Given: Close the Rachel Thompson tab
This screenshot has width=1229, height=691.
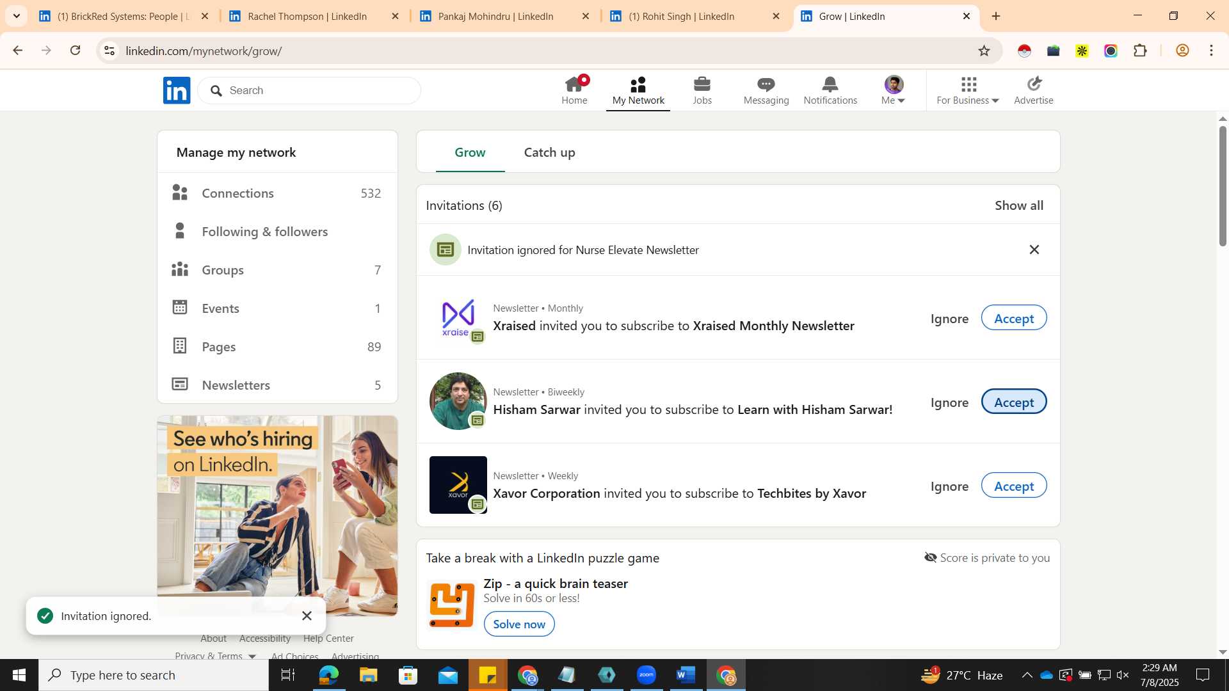Looking at the screenshot, I should point(395,16).
